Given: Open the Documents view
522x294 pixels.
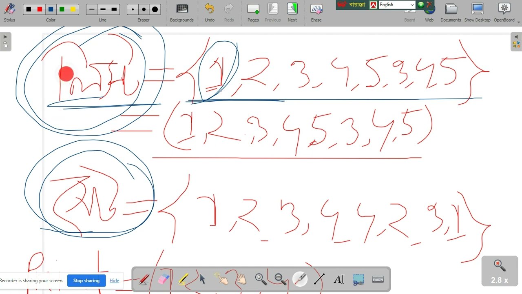Looking at the screenshot, I should coord(451,12).
